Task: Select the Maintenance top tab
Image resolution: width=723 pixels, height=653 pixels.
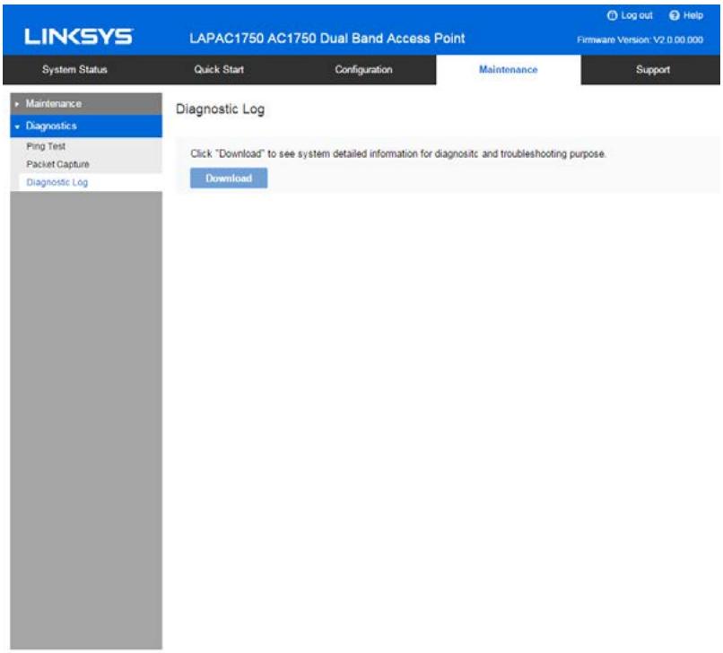Action: [508, 70]
